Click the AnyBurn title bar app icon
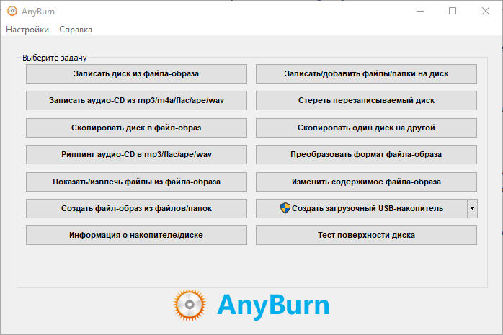The height and width of the screenshot is (335, 503). [12, 12]
